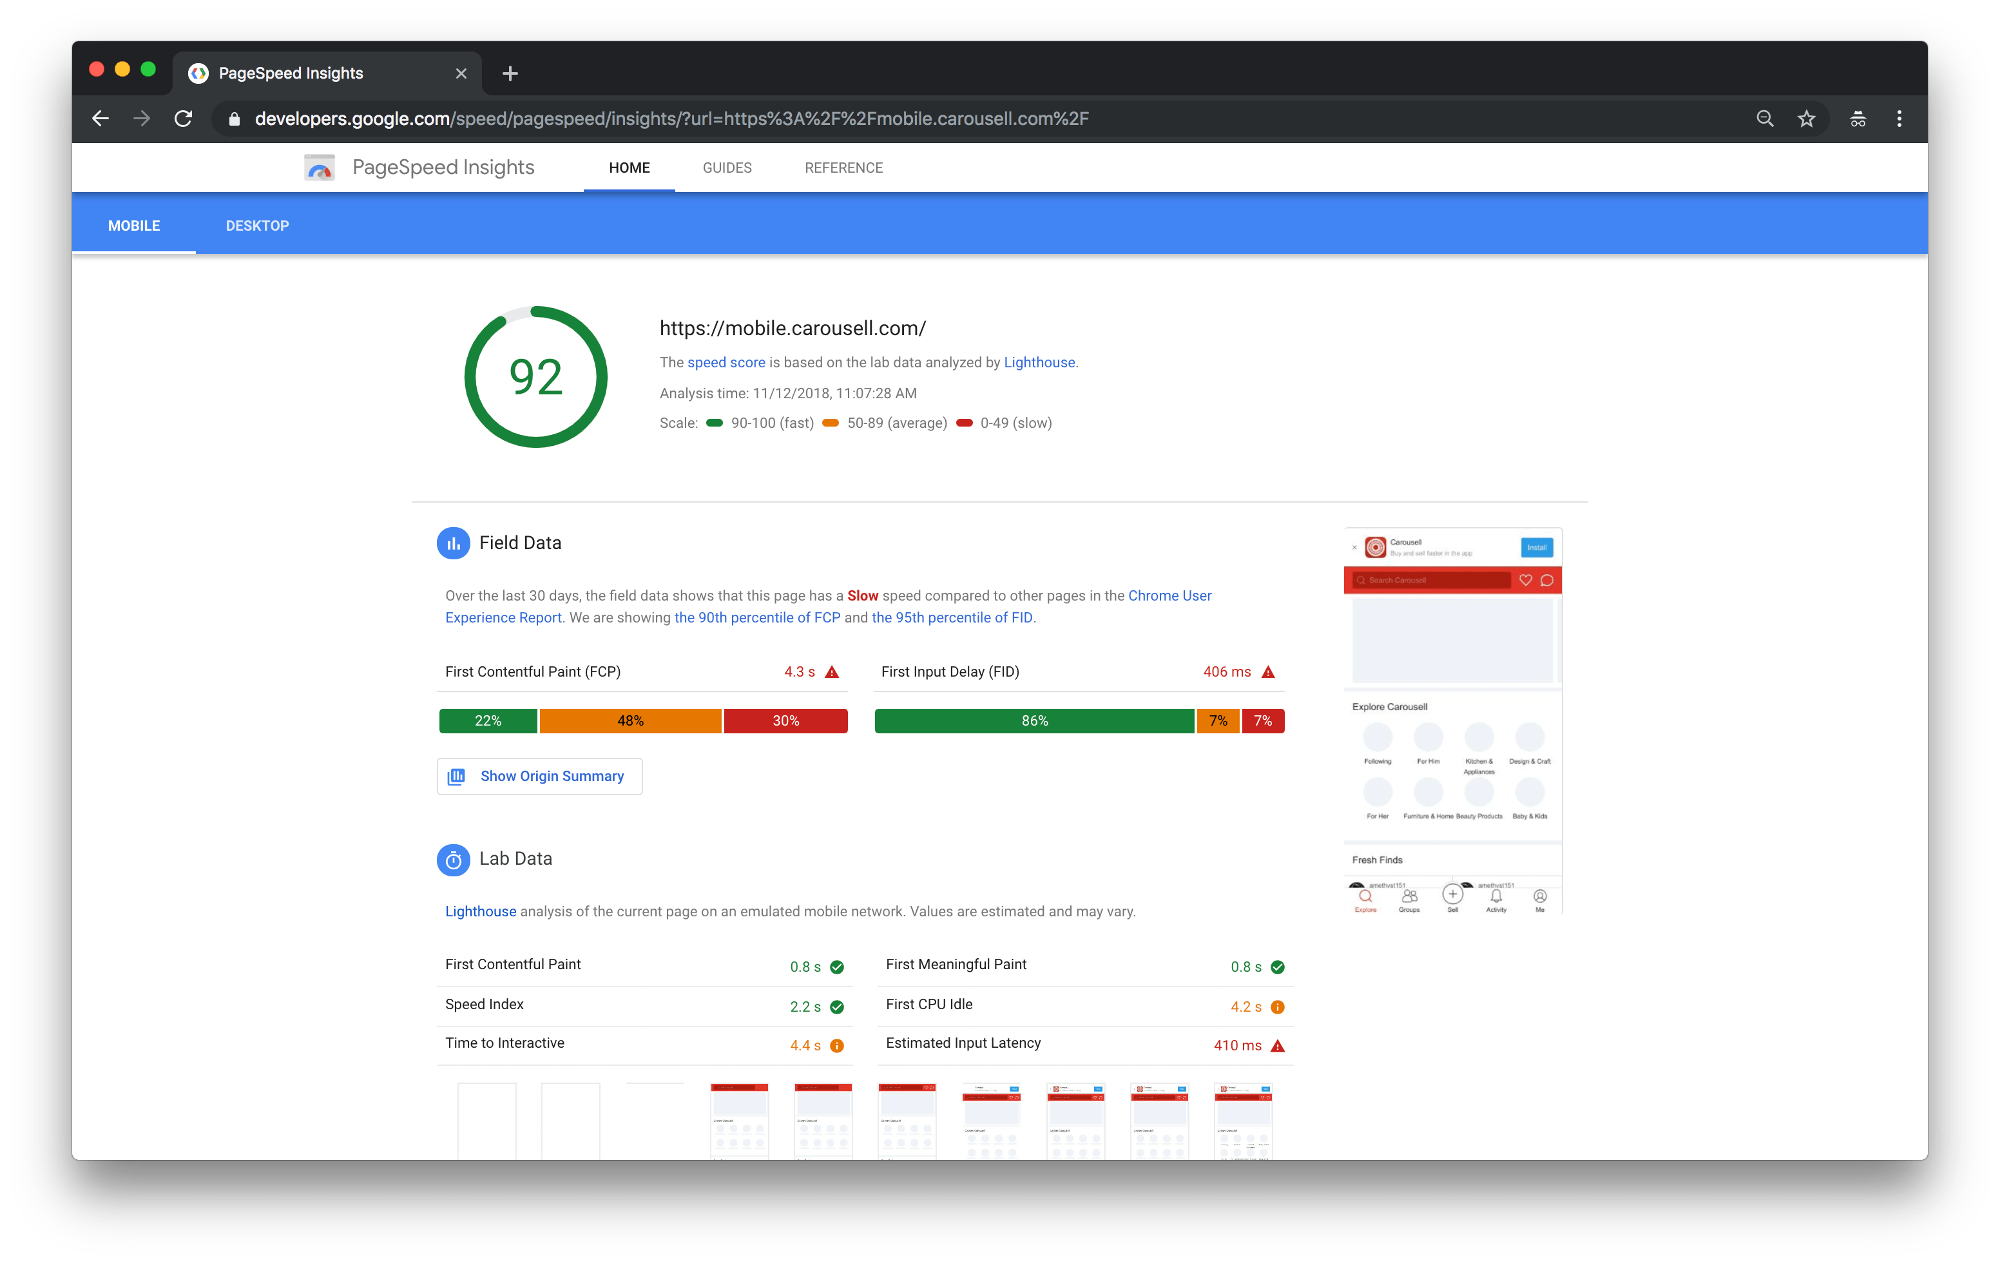Switch to the DESKTOP tab
The image size is (2000, 1263).
258,225
